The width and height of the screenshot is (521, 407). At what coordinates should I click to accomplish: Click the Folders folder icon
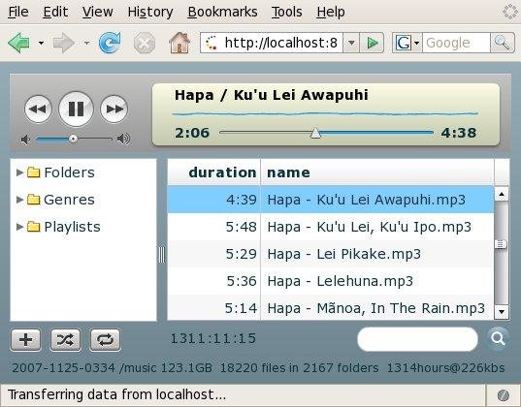tap(34, 172)
